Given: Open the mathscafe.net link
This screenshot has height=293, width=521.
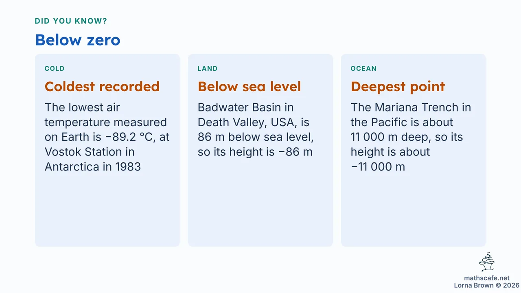Looking at the screenshot, I should point(487,278).
